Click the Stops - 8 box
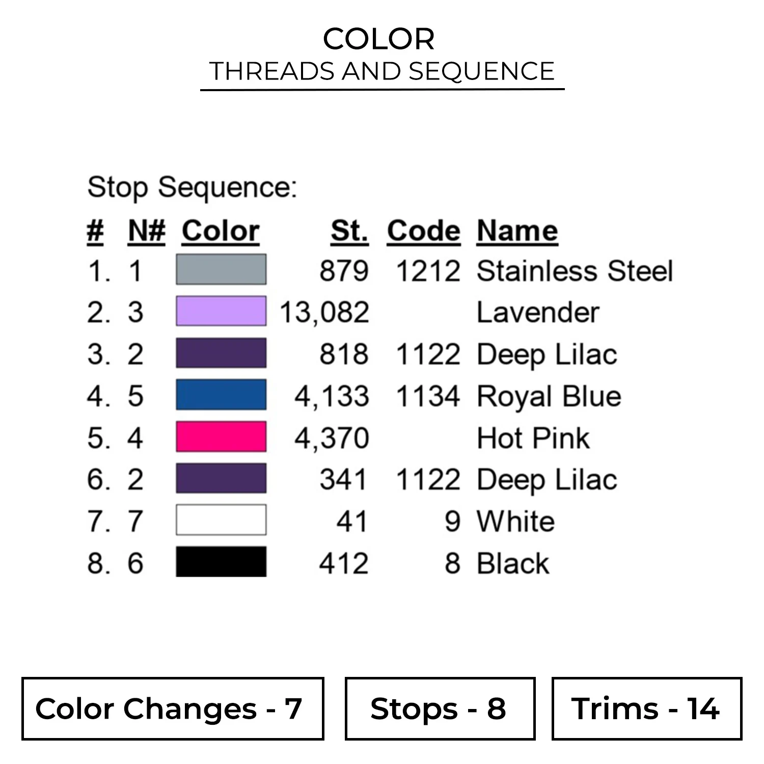 click(440, 708)
